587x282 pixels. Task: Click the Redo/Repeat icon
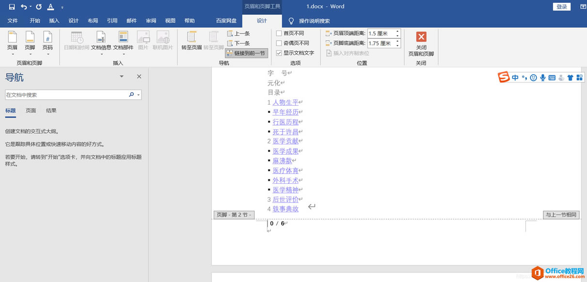39,7
